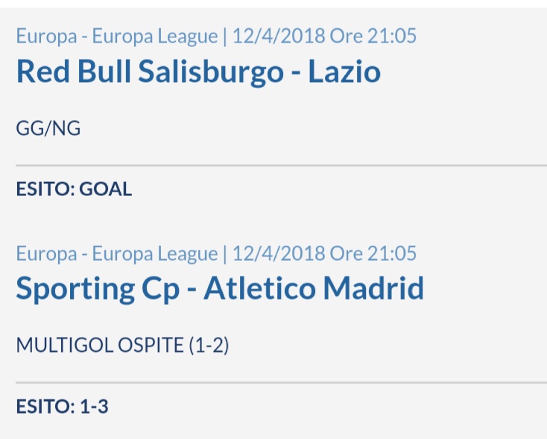Click Ore 21:05 time of Sporting match

[x=373, y=253]
